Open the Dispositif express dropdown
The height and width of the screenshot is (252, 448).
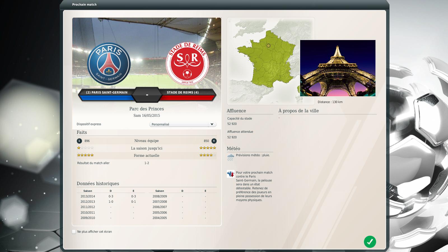(x=183, y=124)
